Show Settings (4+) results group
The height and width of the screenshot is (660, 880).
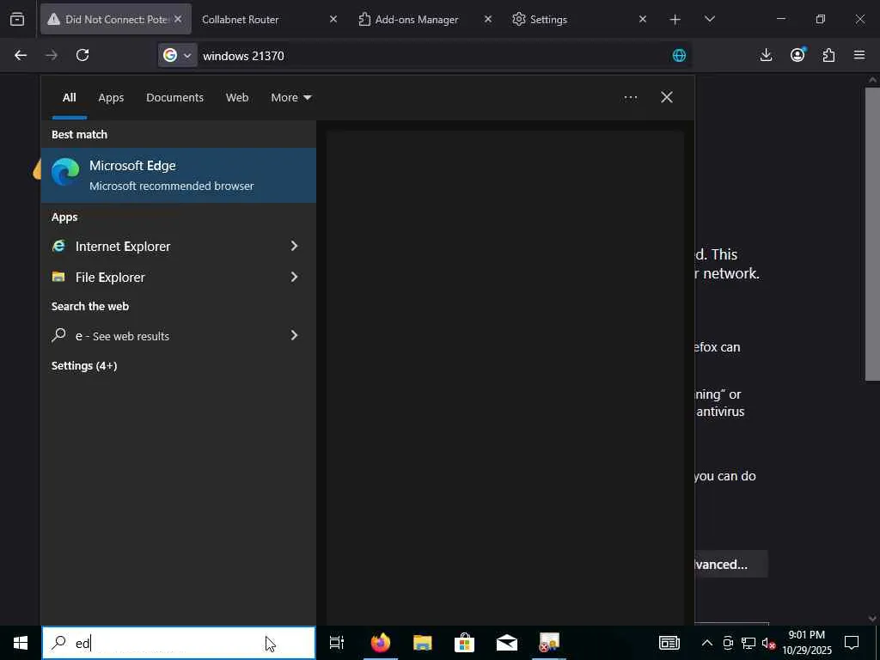[x=84, y=366]
